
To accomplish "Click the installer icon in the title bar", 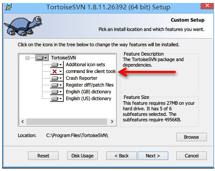I will point(8,7).
